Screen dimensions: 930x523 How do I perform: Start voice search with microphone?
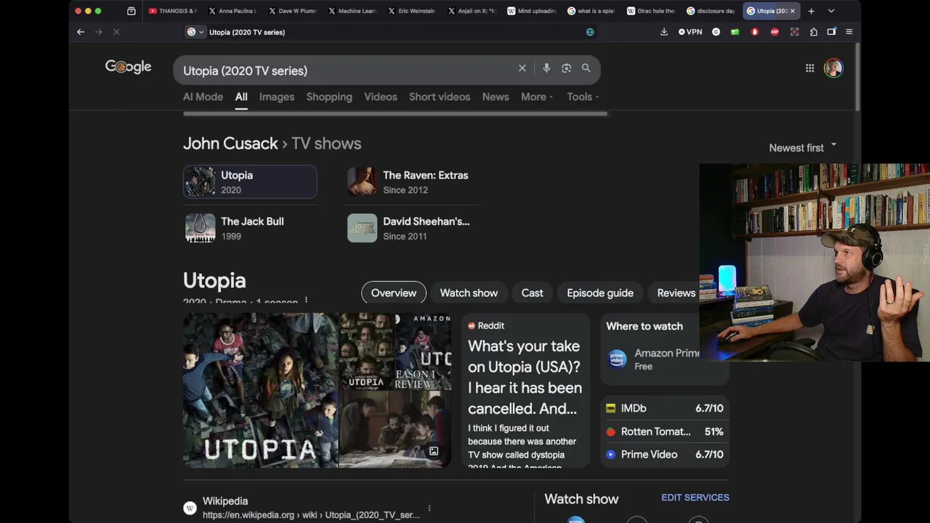(546, 68)
